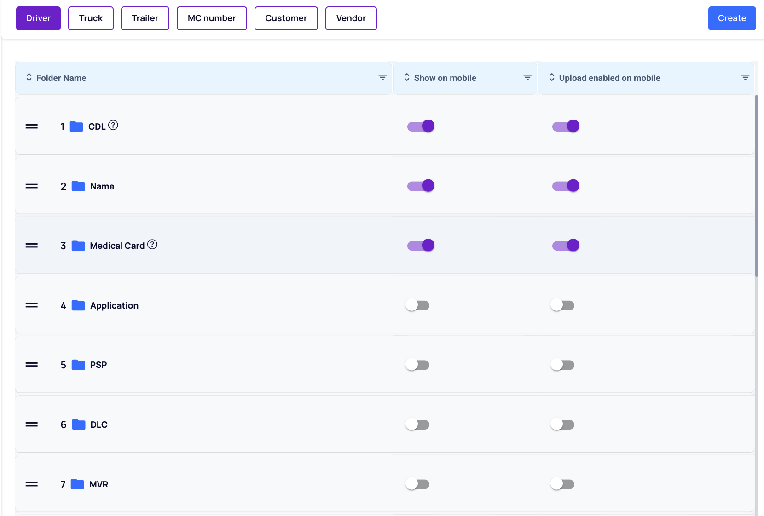This screenshot has width=764, height=516.
Task: Enable Upload enabled on mobile for MVR
Action: [562, 484]
